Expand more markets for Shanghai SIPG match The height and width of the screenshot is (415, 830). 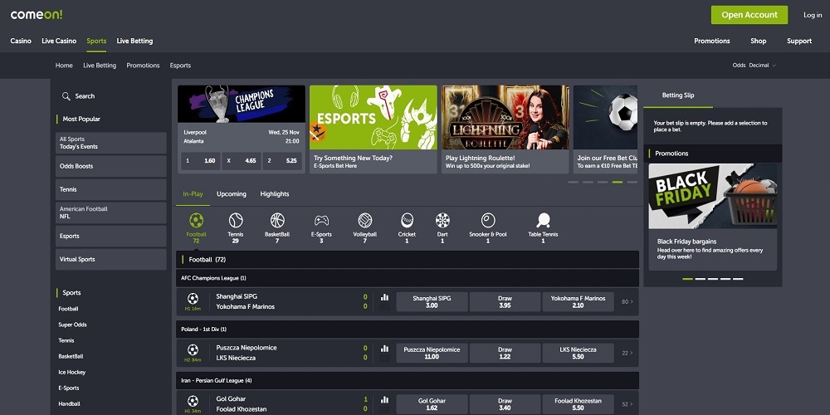pos(627,301)
